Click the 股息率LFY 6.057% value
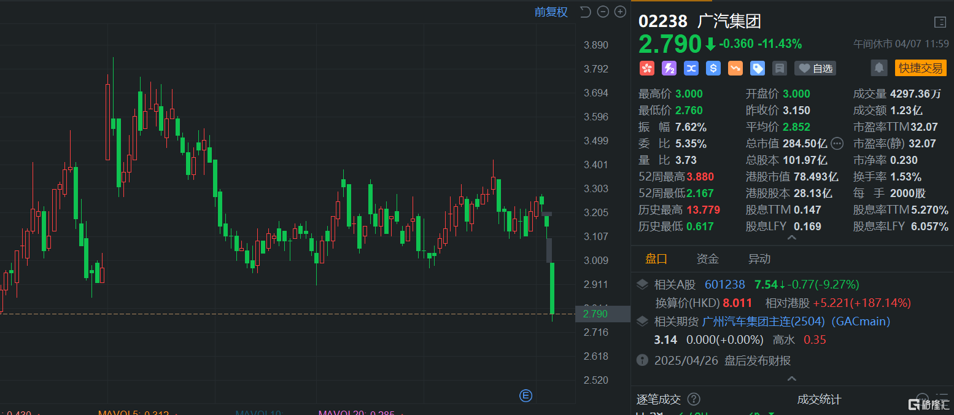This screenshot has width=954, height=415. (929, 227)
